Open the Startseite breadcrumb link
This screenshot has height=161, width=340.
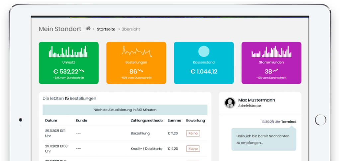(x=106, y=29)
